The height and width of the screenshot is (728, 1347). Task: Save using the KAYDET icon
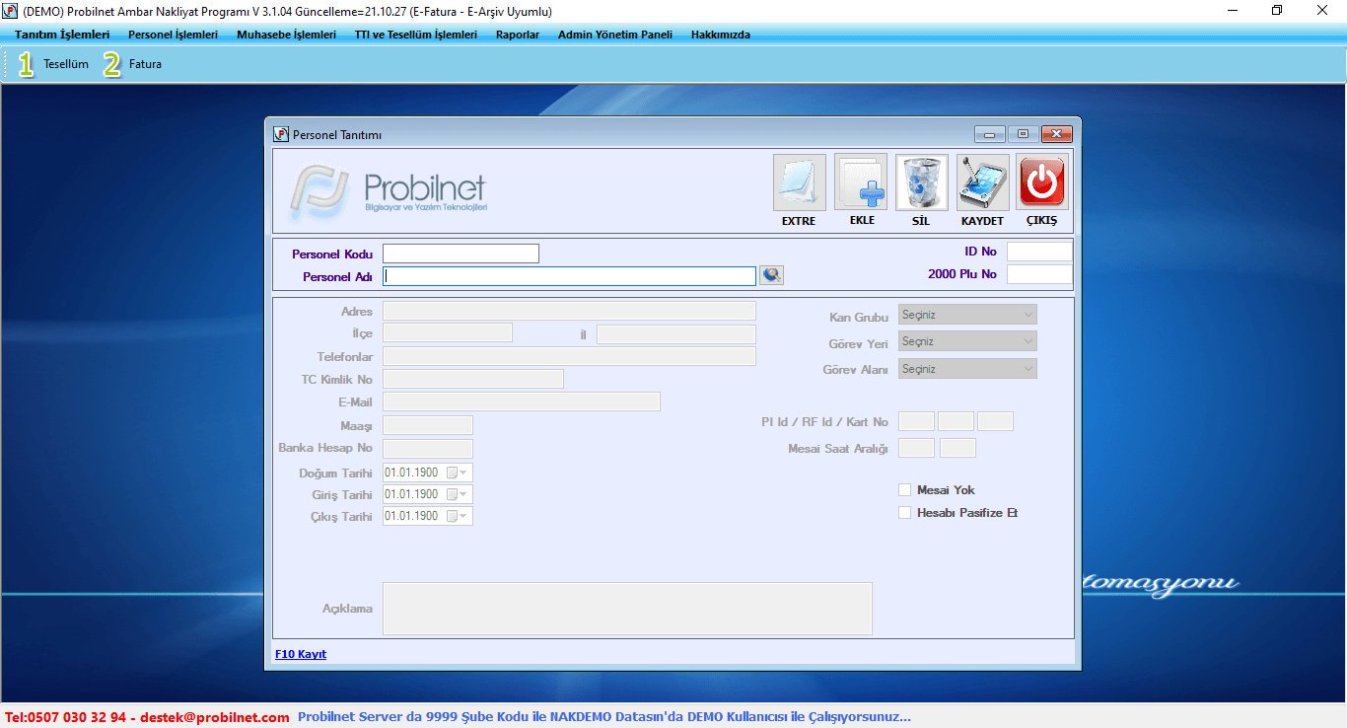[982, 182]
